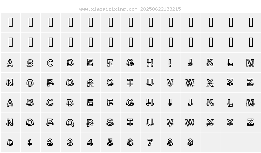Viewport: 261px width, 153px height.
Task: Select letter A in the second alphabet set
Action: (x=10, y=102)
